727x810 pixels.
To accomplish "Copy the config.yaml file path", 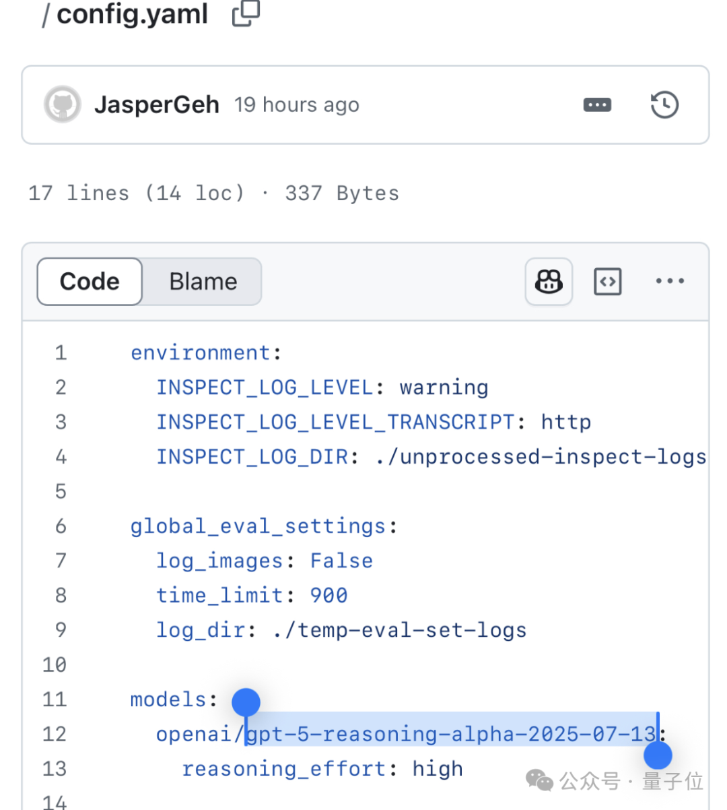I will tap(246, 13).
